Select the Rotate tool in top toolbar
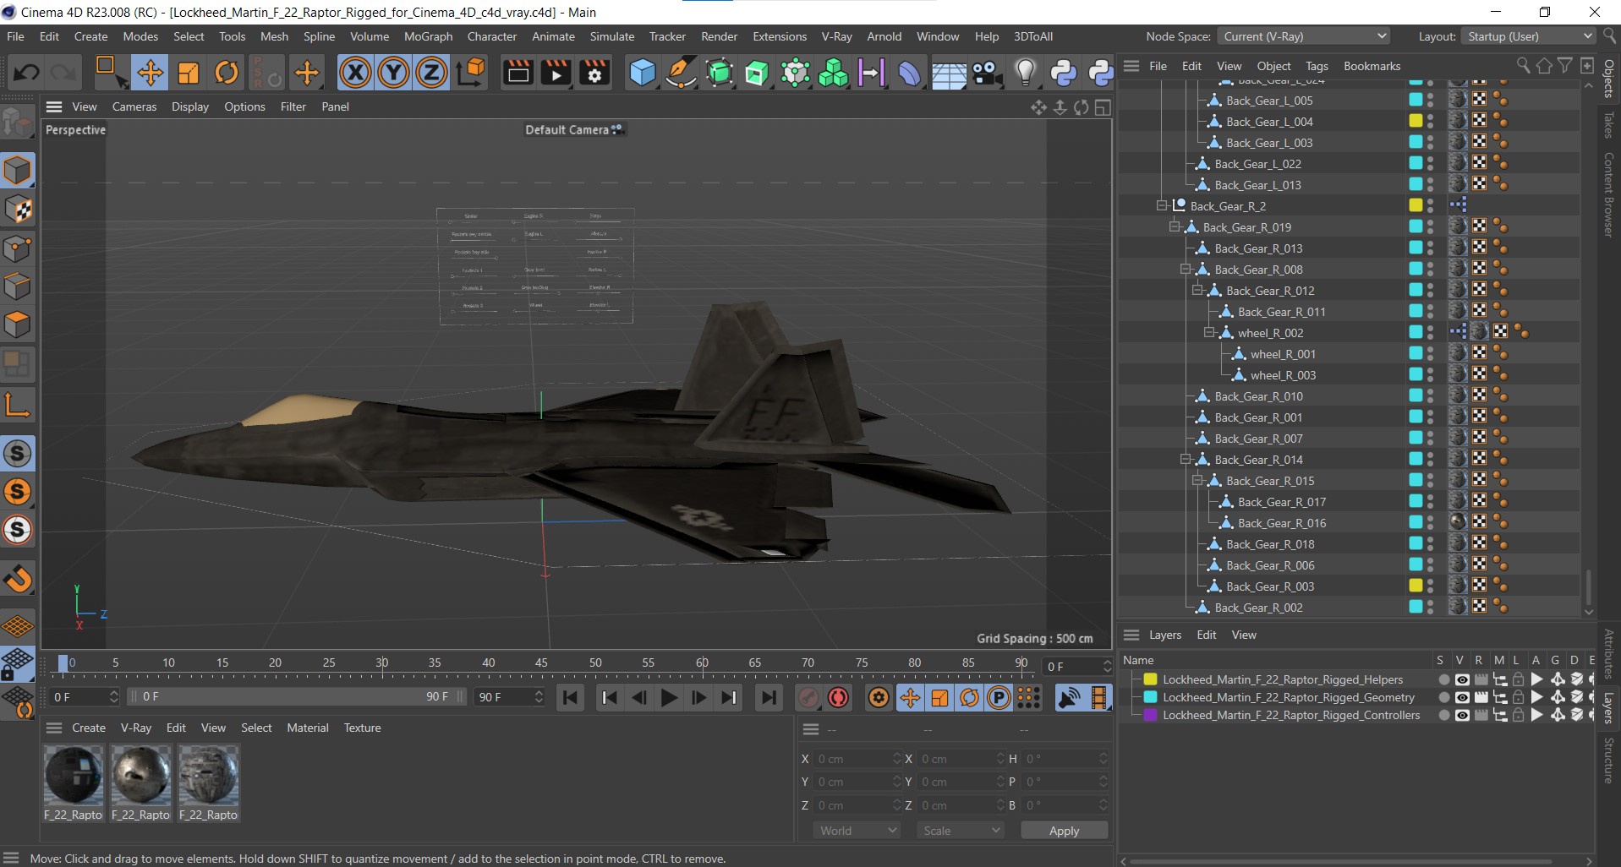The height and width of the screenshot is (867, 1621). click(x=226, y=73)
